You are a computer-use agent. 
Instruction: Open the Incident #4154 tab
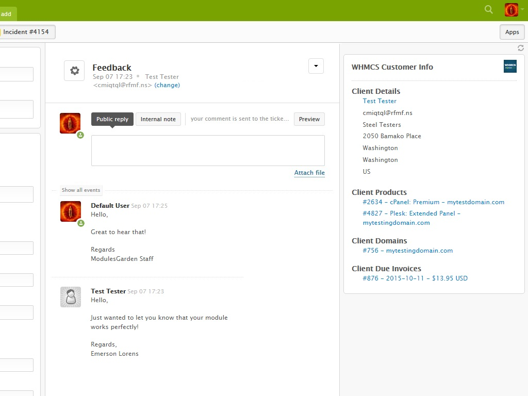click(26, 32)
